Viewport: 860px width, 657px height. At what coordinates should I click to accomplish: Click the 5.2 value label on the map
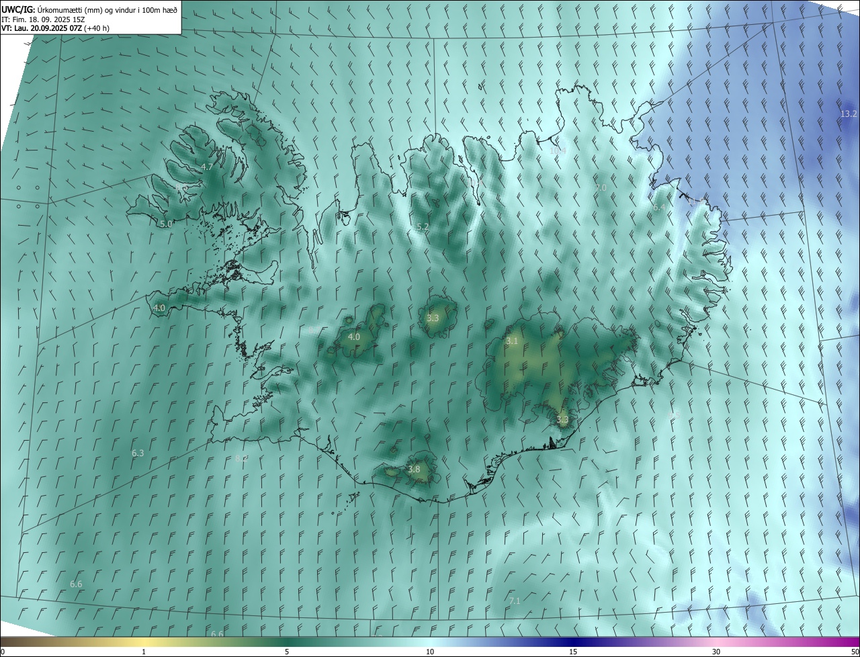pyautogui.click(x=423, y=227)
